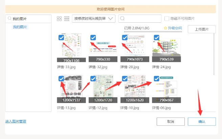222x139 pixels.
Task: Click 上传图片 upload button
Action: point(202,29)
